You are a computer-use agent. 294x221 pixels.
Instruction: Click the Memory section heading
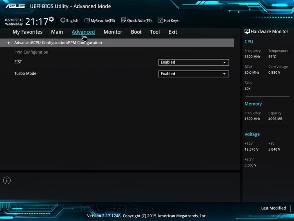[x=253, y=104]
